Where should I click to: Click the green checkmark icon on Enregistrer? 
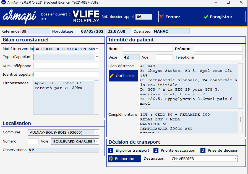[206, 17]
